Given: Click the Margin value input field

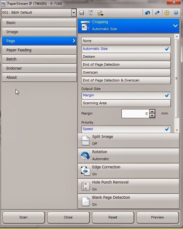Looking at the screenshot, I should coord(135,114).
